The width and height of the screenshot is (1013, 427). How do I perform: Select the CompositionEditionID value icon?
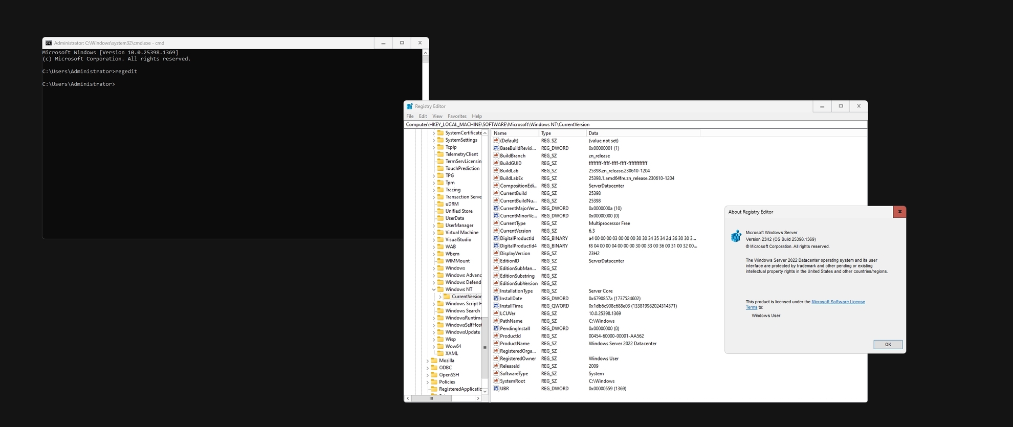click(x=496, y=186)
